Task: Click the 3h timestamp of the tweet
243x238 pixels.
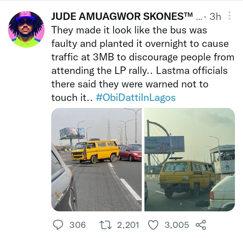Action: pyautogui.click(x=215, y=16)
